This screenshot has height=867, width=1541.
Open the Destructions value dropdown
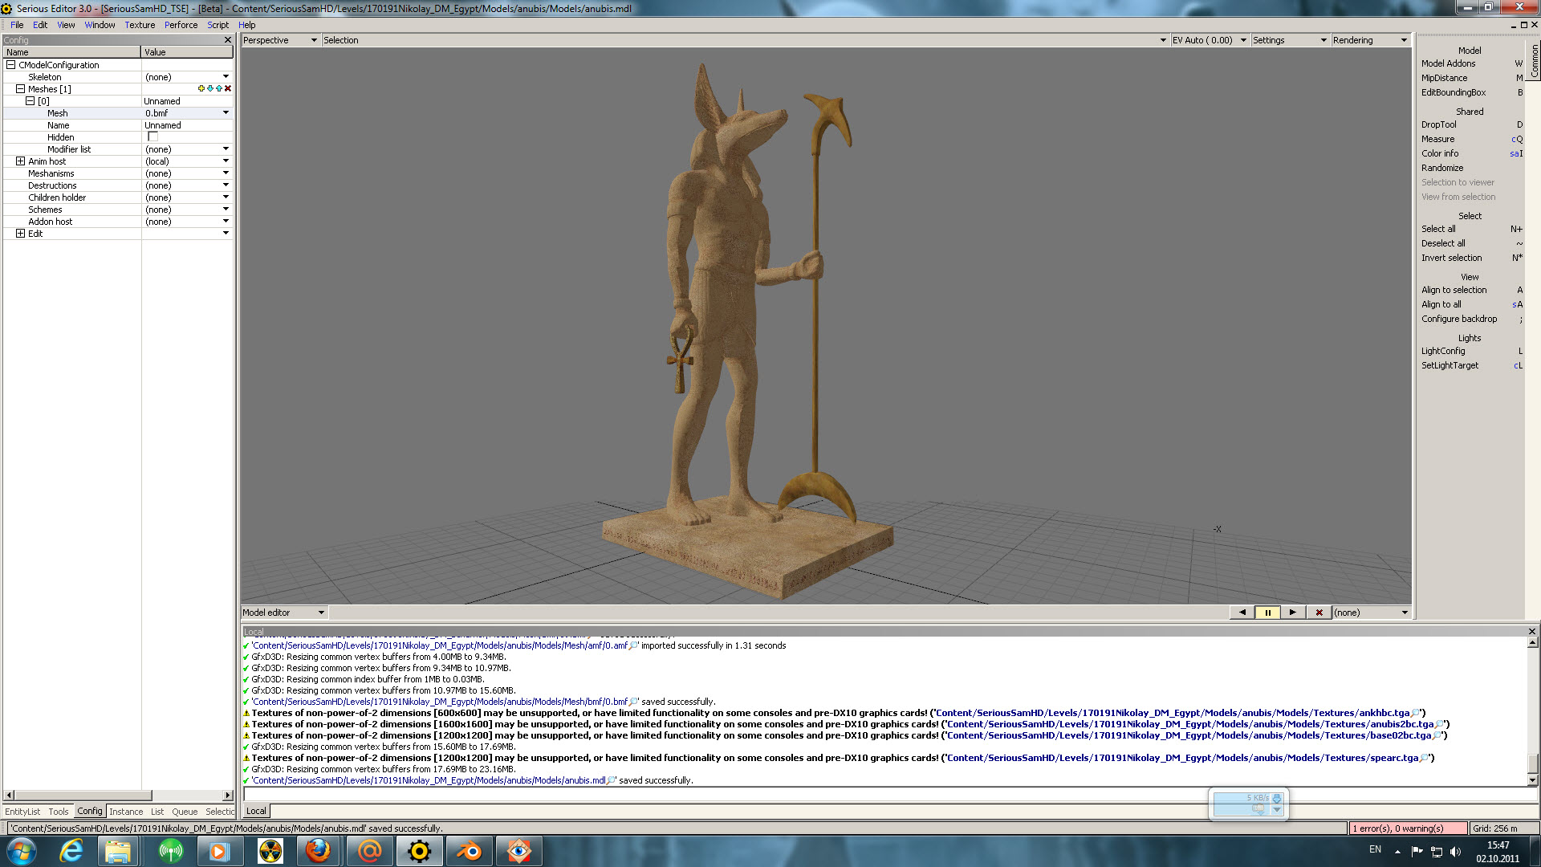(226, 185)
